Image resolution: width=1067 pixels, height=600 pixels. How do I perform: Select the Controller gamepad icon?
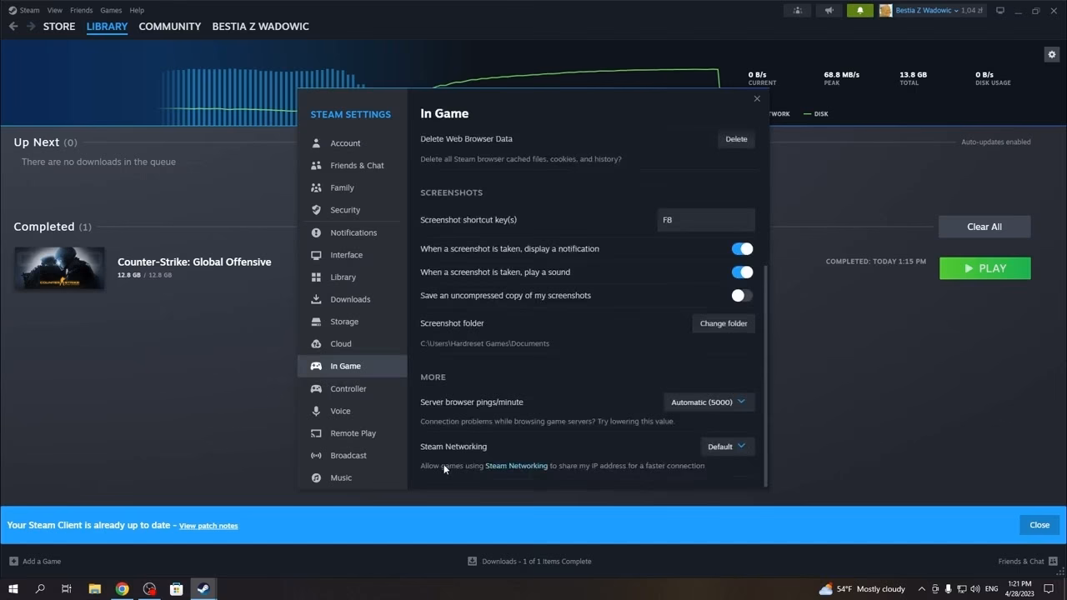(316, 388)
